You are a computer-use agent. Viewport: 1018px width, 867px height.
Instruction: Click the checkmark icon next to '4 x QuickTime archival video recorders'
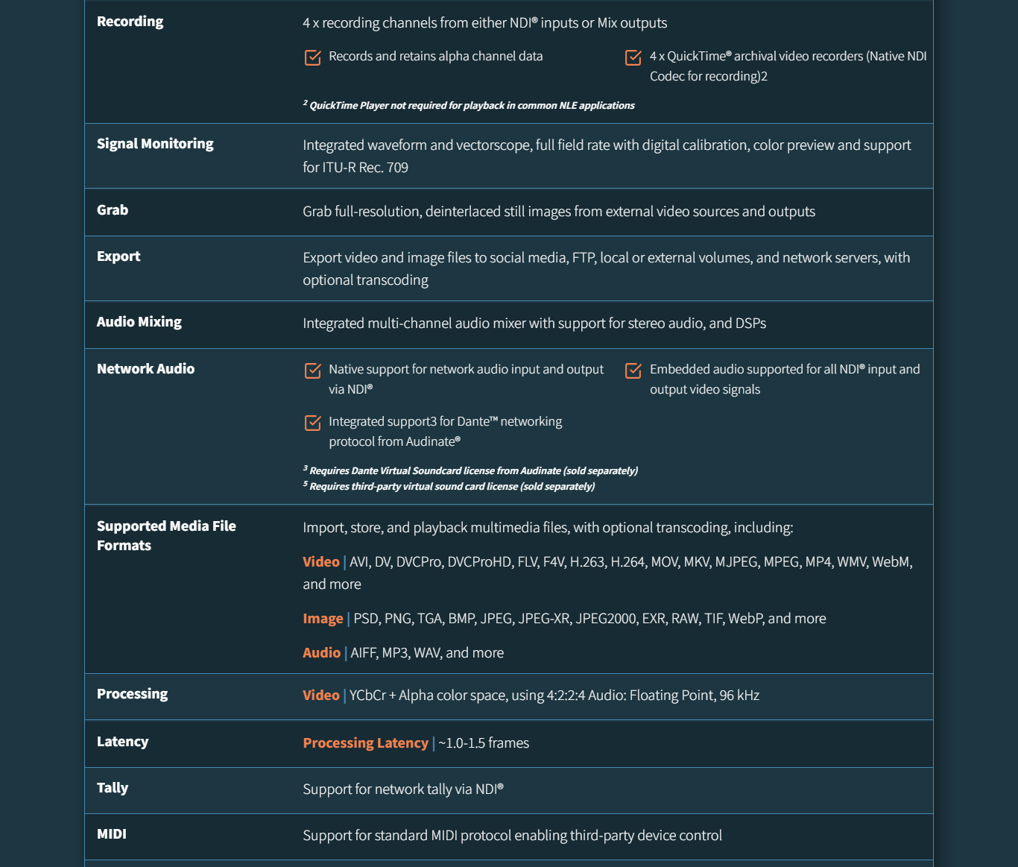coord(633,57)
